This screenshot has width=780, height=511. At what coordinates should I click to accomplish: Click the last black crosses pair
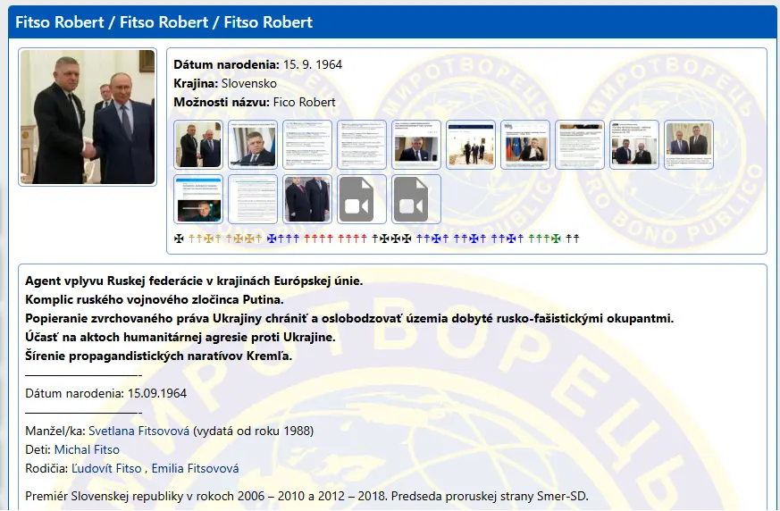point(573,239)
